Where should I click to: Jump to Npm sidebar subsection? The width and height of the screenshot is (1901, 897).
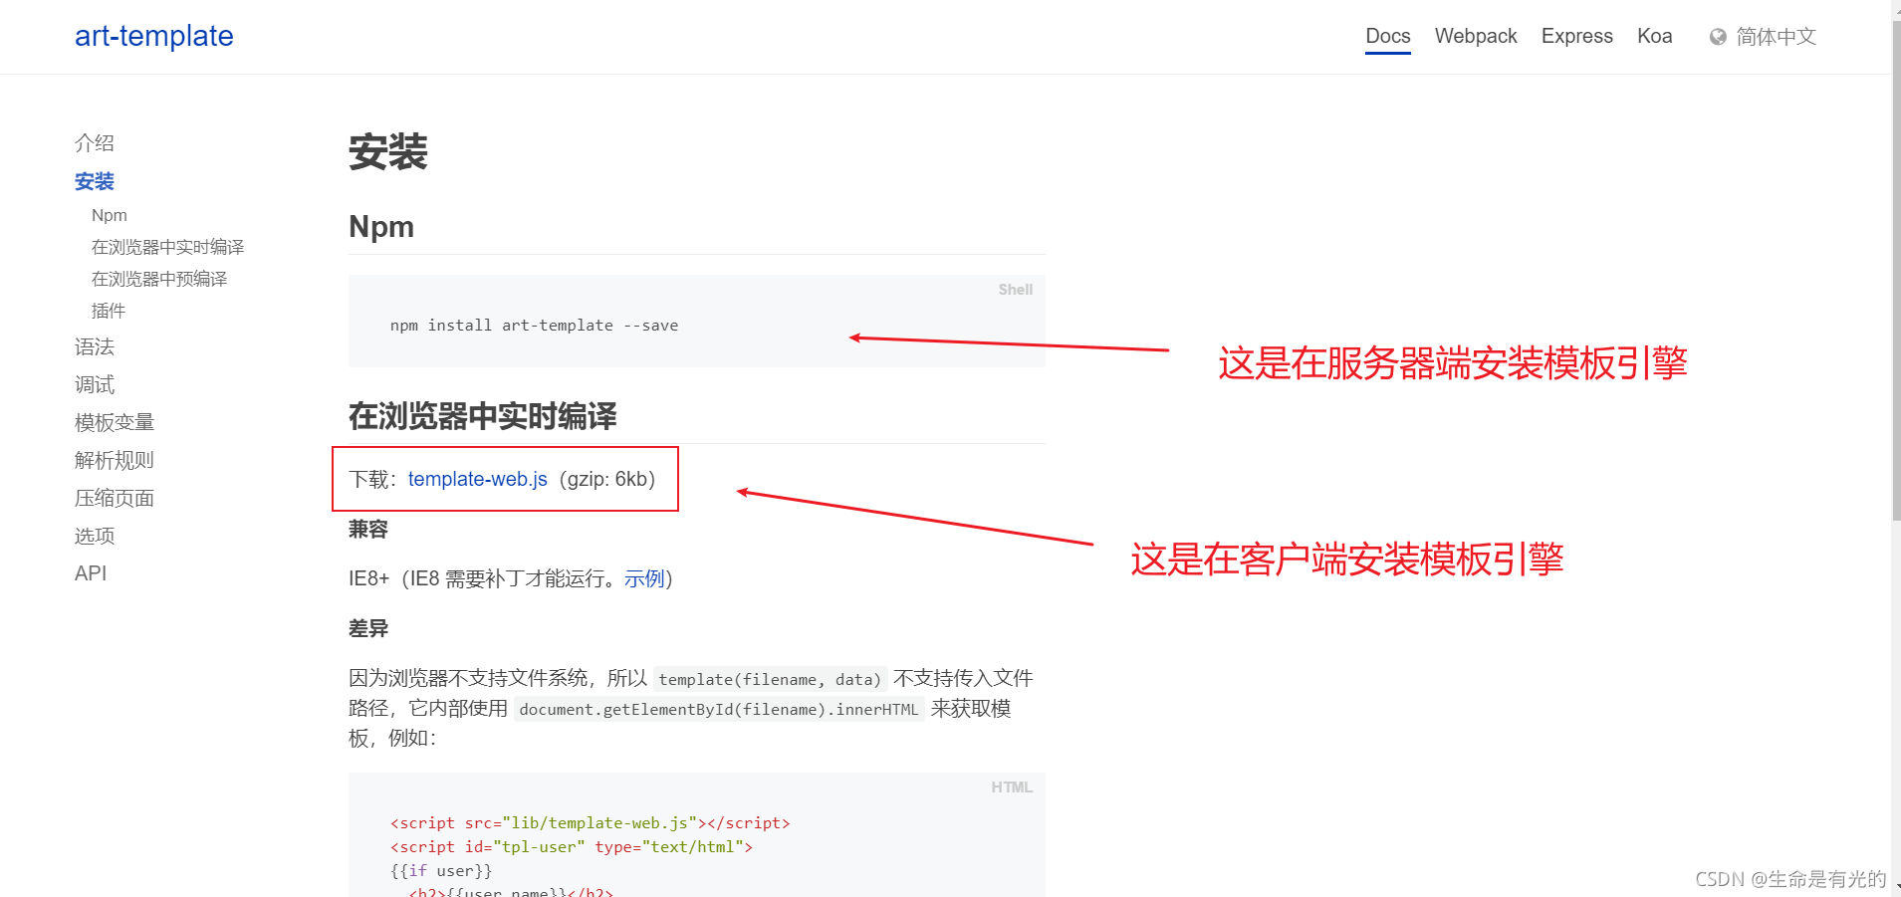(x=110, y=215)
